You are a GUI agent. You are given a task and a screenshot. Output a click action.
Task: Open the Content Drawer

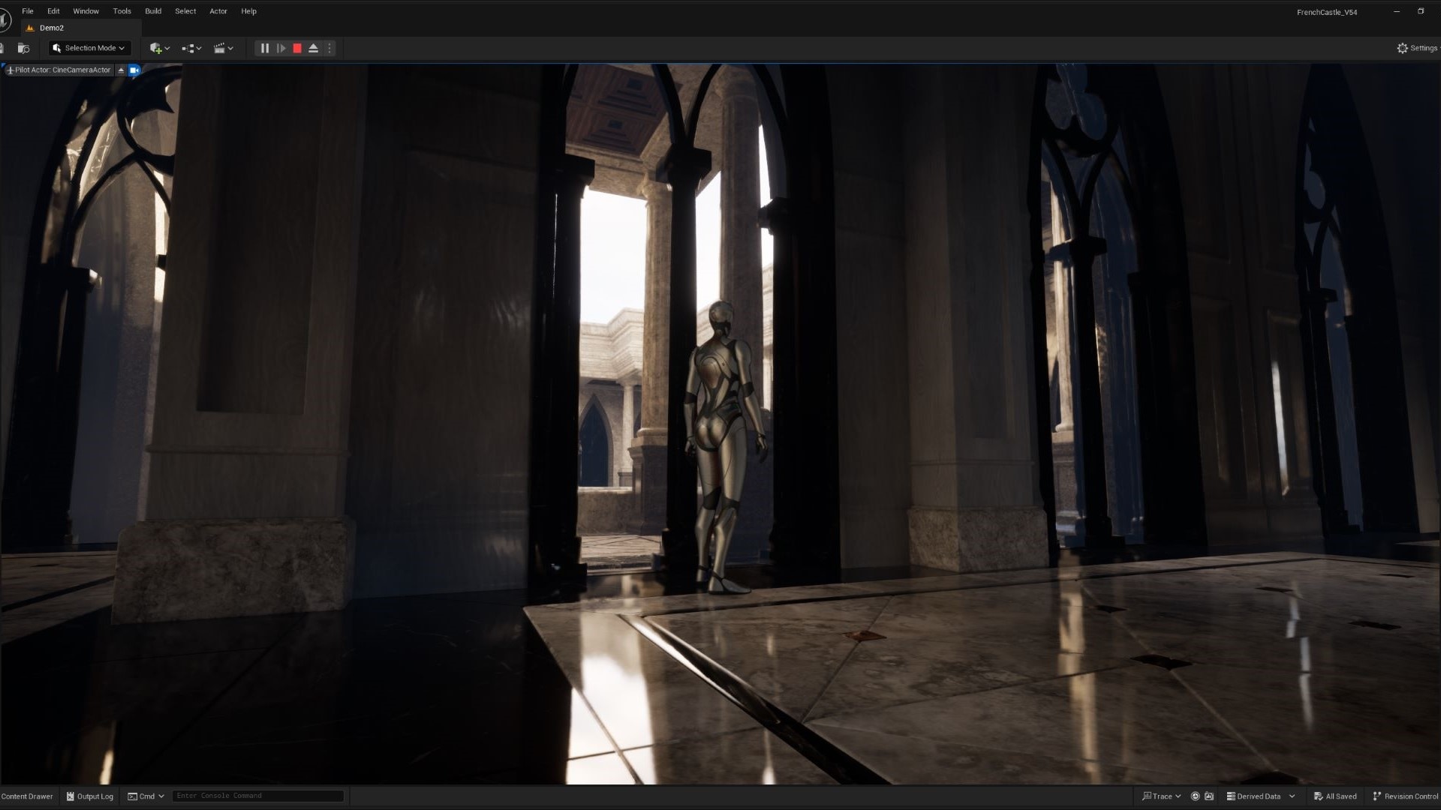click(x=27, y=796)
